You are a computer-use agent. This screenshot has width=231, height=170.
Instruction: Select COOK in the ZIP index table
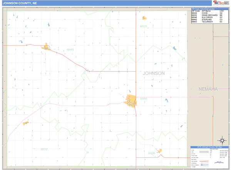tap(205, 13)
